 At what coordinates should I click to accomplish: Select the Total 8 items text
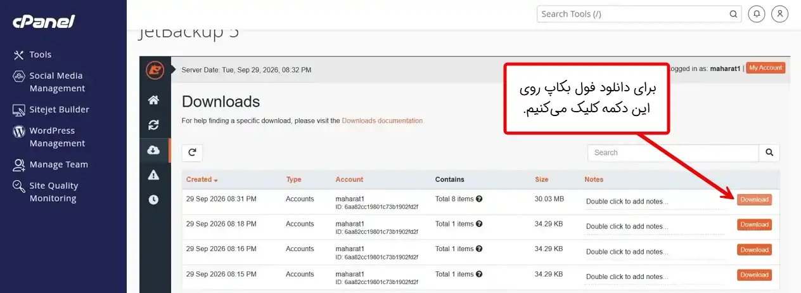point(454,199)
